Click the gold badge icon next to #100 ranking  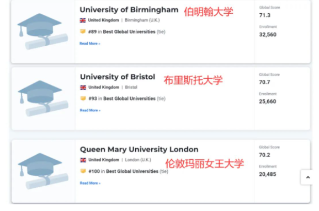83,171
